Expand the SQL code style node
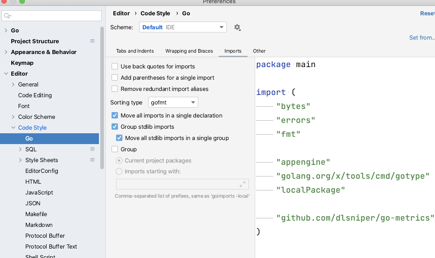Screen dimensions: 435x258 tap(21, 149)
